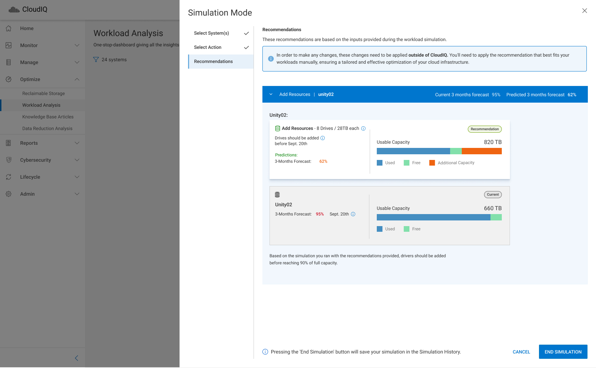Click the green Add Resources database icon
The image size is (596, 368).
(278, 128)
